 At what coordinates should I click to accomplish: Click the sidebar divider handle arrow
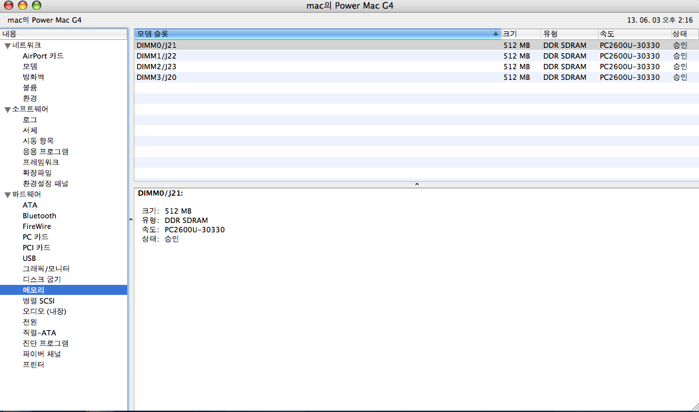130,220
